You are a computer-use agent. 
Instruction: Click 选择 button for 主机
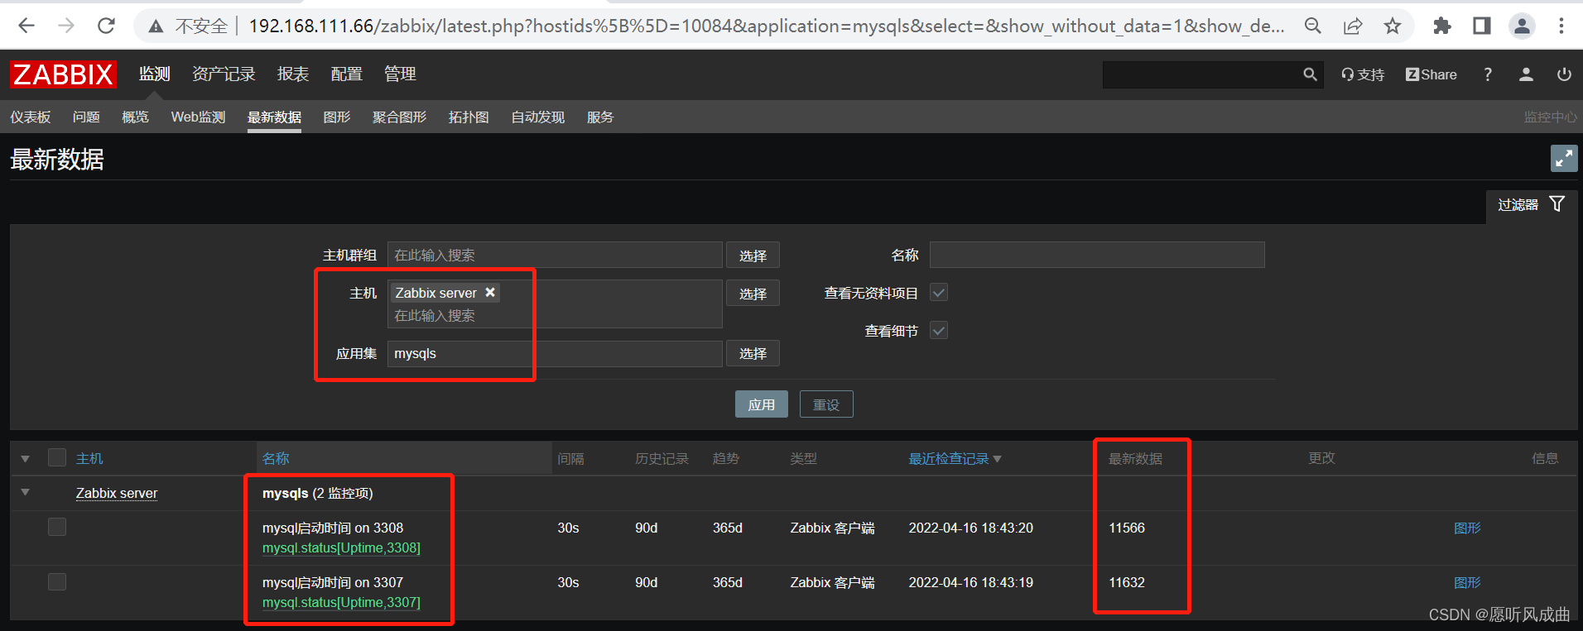point(753,294)
